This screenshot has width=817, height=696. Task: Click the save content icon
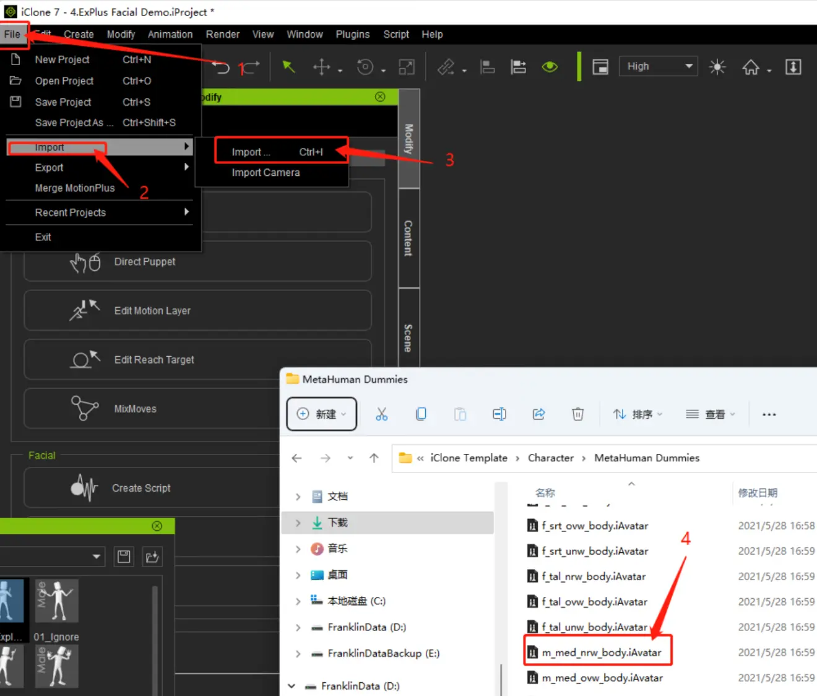coord(124,557)
